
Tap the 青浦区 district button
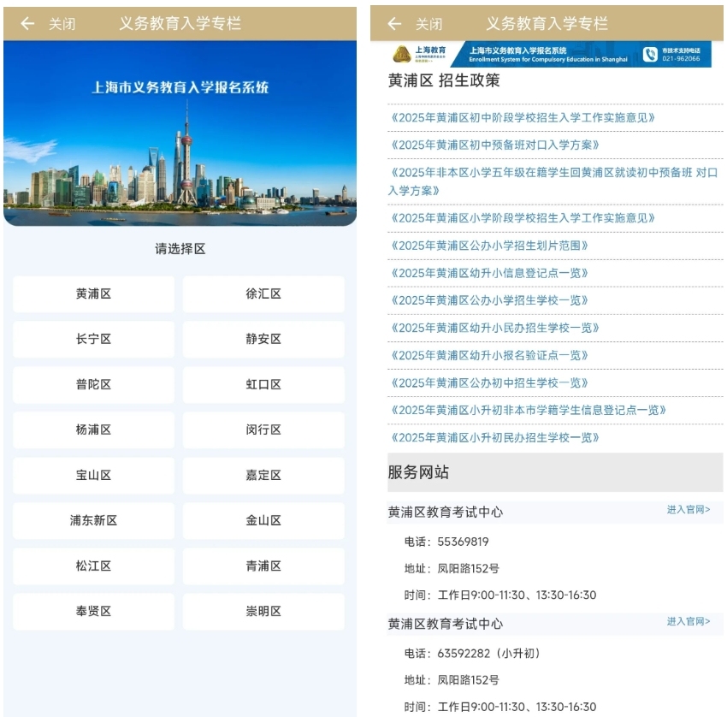(263, 566)
